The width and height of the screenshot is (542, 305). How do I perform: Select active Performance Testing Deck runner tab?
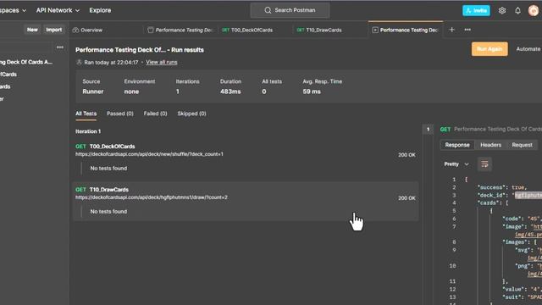coord(405,30)
